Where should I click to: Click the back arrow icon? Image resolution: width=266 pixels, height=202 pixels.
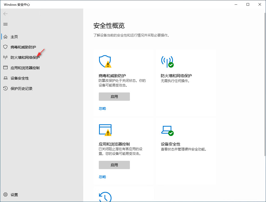point(5,14)
